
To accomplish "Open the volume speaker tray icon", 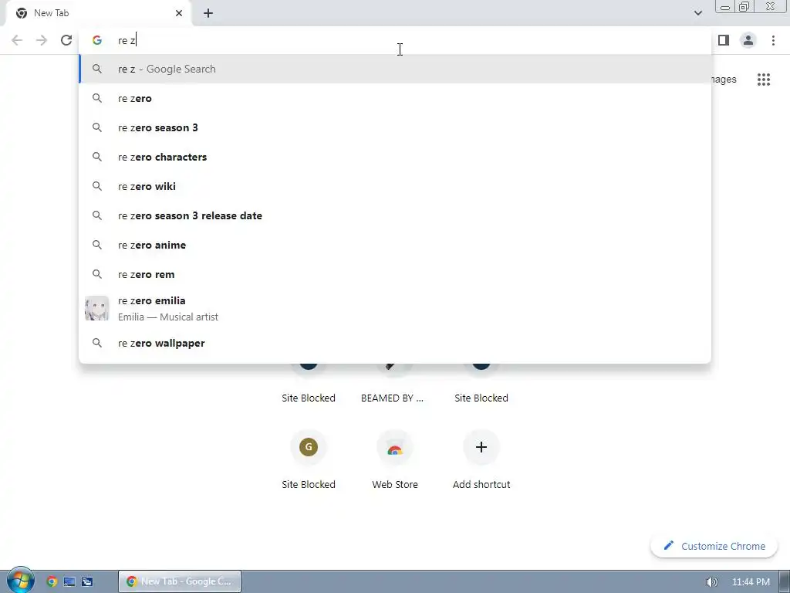I will pos(711,582).
